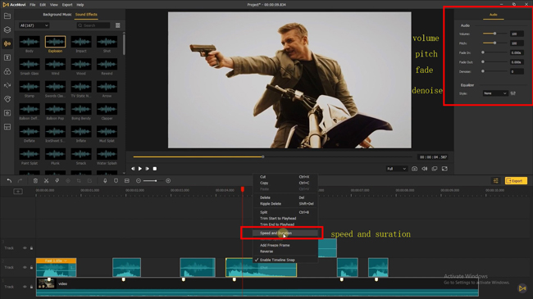The height and width of the screenshot is (299, 533).
Task: Adjust the audio Volume slider
Action: pyautogui.click(x=495, y=34)
